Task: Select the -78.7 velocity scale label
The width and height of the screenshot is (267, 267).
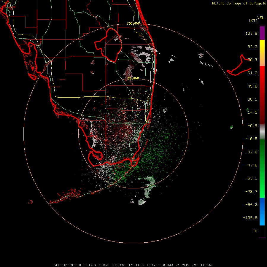Action: [x=251, y=192]
